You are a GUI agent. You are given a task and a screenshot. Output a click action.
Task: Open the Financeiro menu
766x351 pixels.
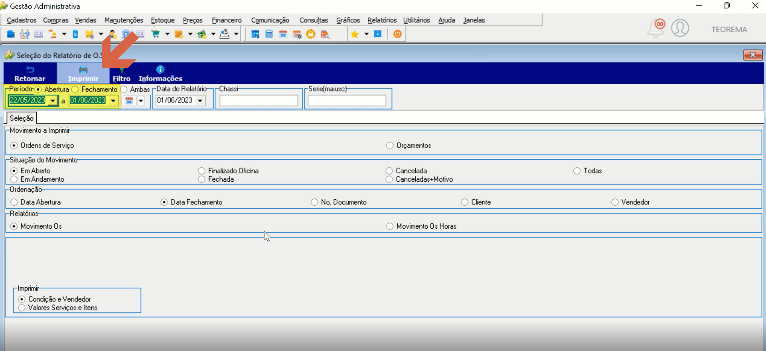(227, 20)
